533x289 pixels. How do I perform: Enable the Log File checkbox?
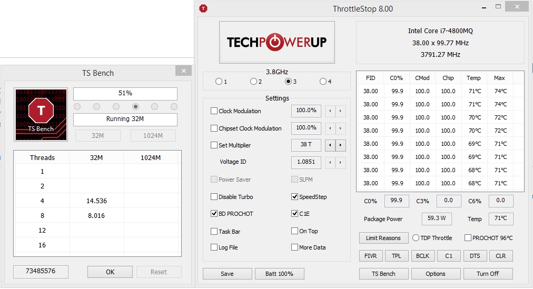tap(214, 247)
